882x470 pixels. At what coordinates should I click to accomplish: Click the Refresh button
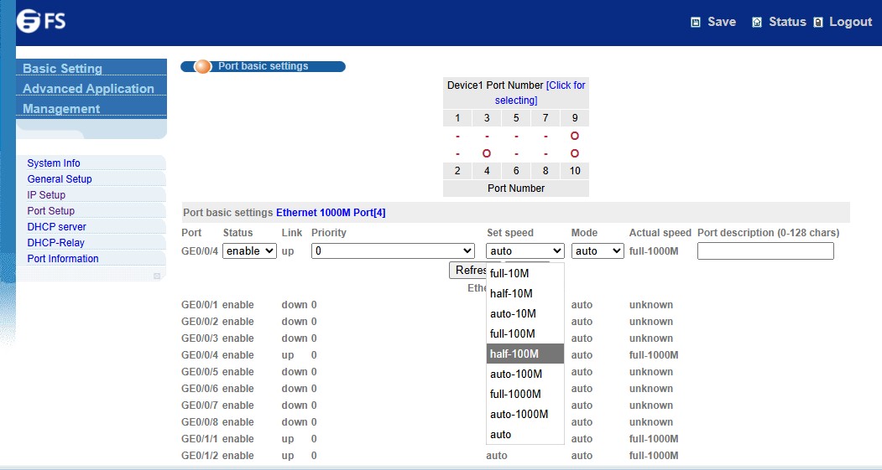pyautogui.click(x=468, y=270)
